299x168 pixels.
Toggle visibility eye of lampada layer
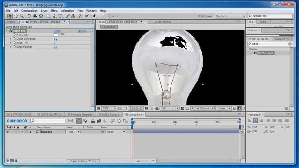[x=7, y=132]
